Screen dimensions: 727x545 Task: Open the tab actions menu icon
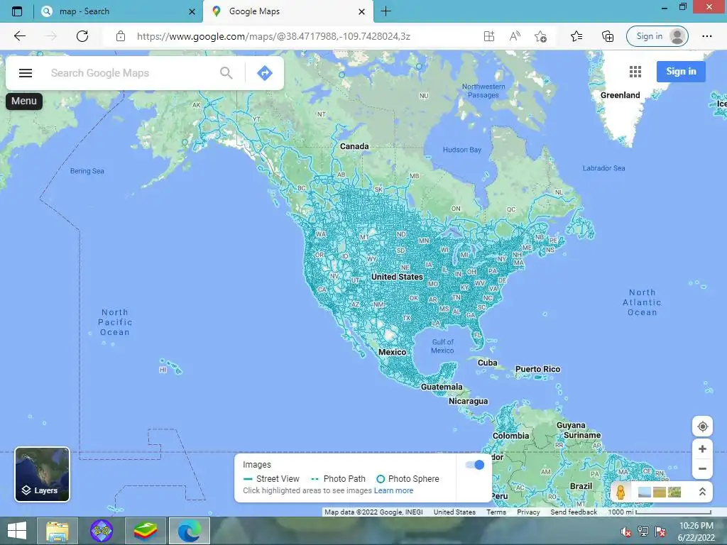pyautogui.click(x=17, y=11)
